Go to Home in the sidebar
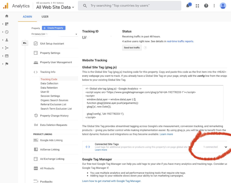231x183 pixels. pyautogui.click(x=7, y=16)
